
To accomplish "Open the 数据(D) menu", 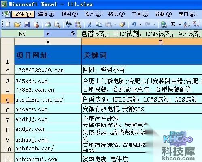I will (x=164, y=14).
